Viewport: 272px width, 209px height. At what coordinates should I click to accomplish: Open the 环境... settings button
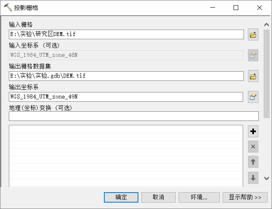pos(199,197)
